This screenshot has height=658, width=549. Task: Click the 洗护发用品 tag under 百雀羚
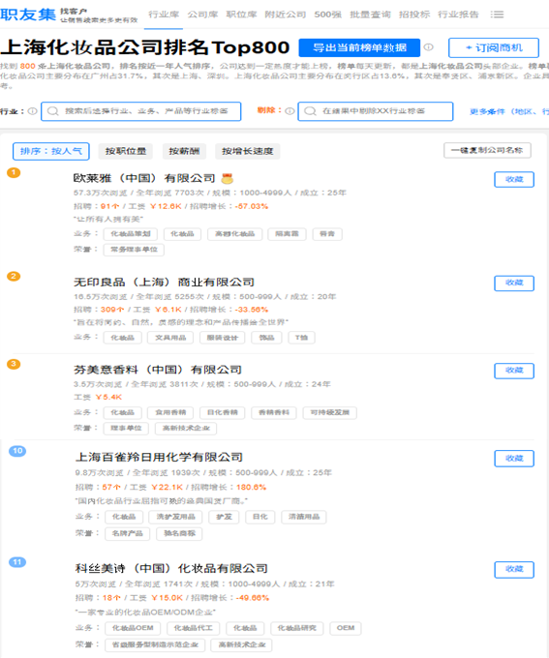pyautogui.click(x=175, y=517)
